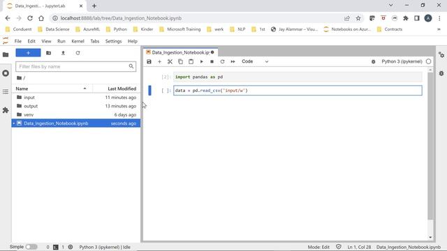Copy the selected cell
Screen dimensions: 447x251
pyautogui.click(x=180, y=61)
